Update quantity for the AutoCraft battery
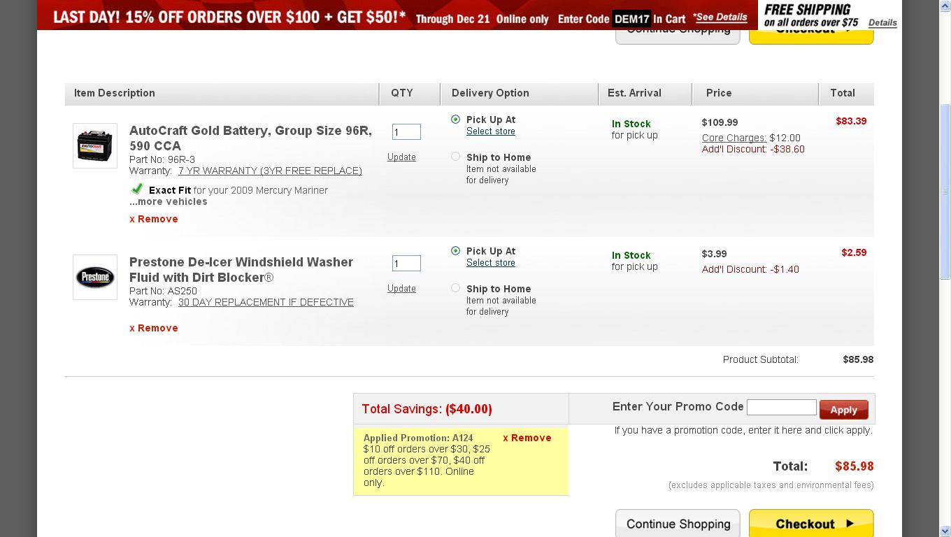This screenshot has width=951, height=537. point(401,157)
